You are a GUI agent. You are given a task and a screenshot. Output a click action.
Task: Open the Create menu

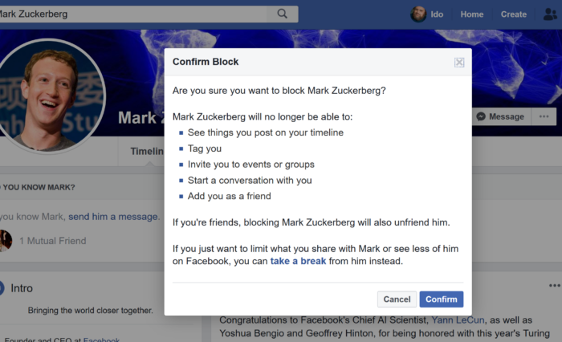click(514, 14)
